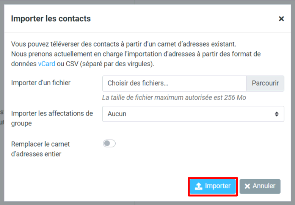The width and height of the screenshot is (295, 205).
Task: Expand the Aucun group assignments dropdown
Action: coord(190,114)
